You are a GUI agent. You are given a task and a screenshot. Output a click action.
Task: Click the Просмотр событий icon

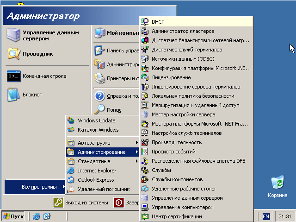coord(145,152)
